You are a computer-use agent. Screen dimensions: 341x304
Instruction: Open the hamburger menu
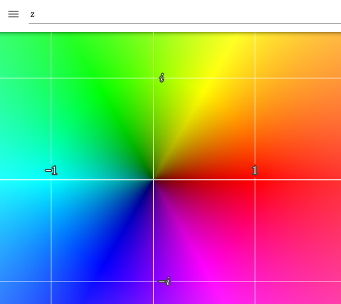[13, 14]
